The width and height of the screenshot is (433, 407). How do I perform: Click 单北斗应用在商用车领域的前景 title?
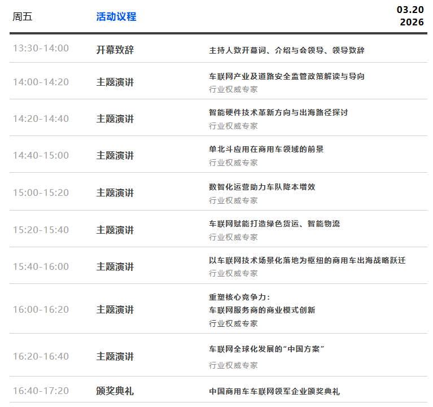point(266,149)
